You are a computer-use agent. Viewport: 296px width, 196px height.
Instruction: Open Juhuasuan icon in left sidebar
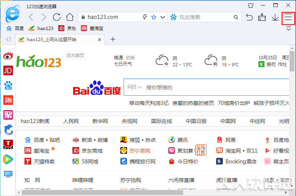tap(8, 115)
